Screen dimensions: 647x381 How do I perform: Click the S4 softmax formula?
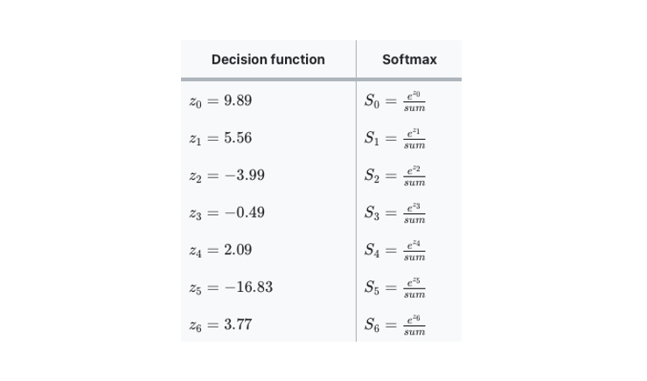click(395, 250)
